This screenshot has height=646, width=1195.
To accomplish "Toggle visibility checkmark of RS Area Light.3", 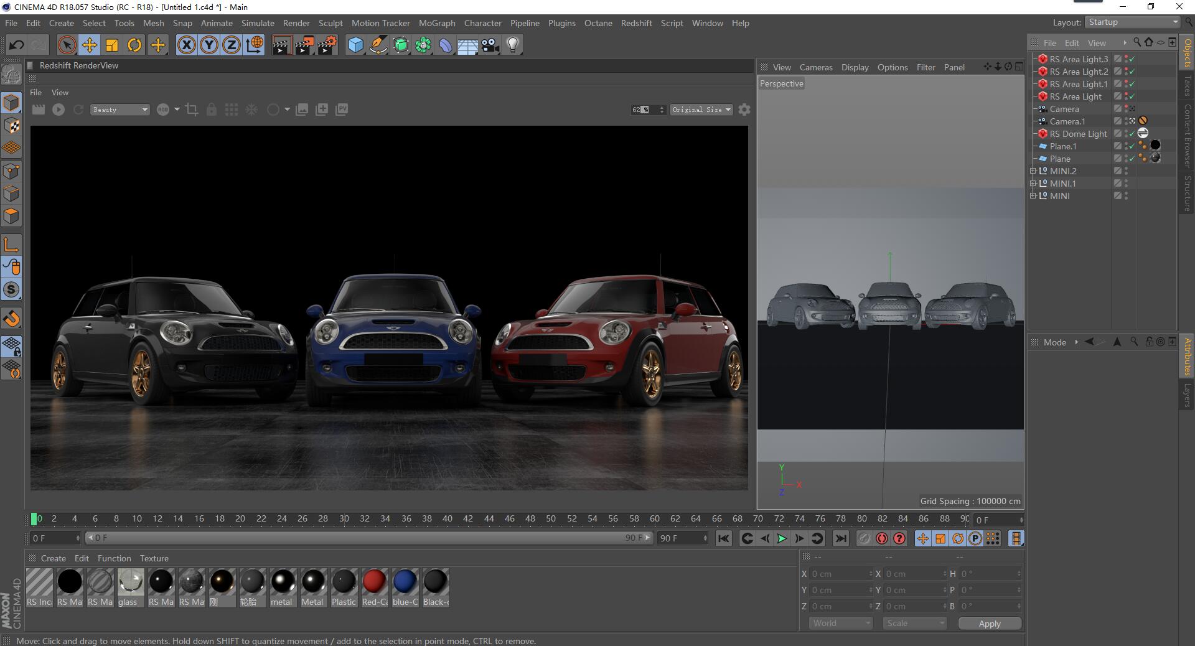I will (1132, 59).
